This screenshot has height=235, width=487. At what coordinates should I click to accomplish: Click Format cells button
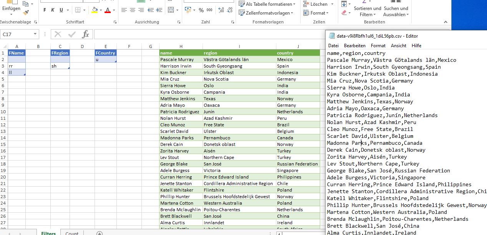pyautogui.click(x=316, y=13)
